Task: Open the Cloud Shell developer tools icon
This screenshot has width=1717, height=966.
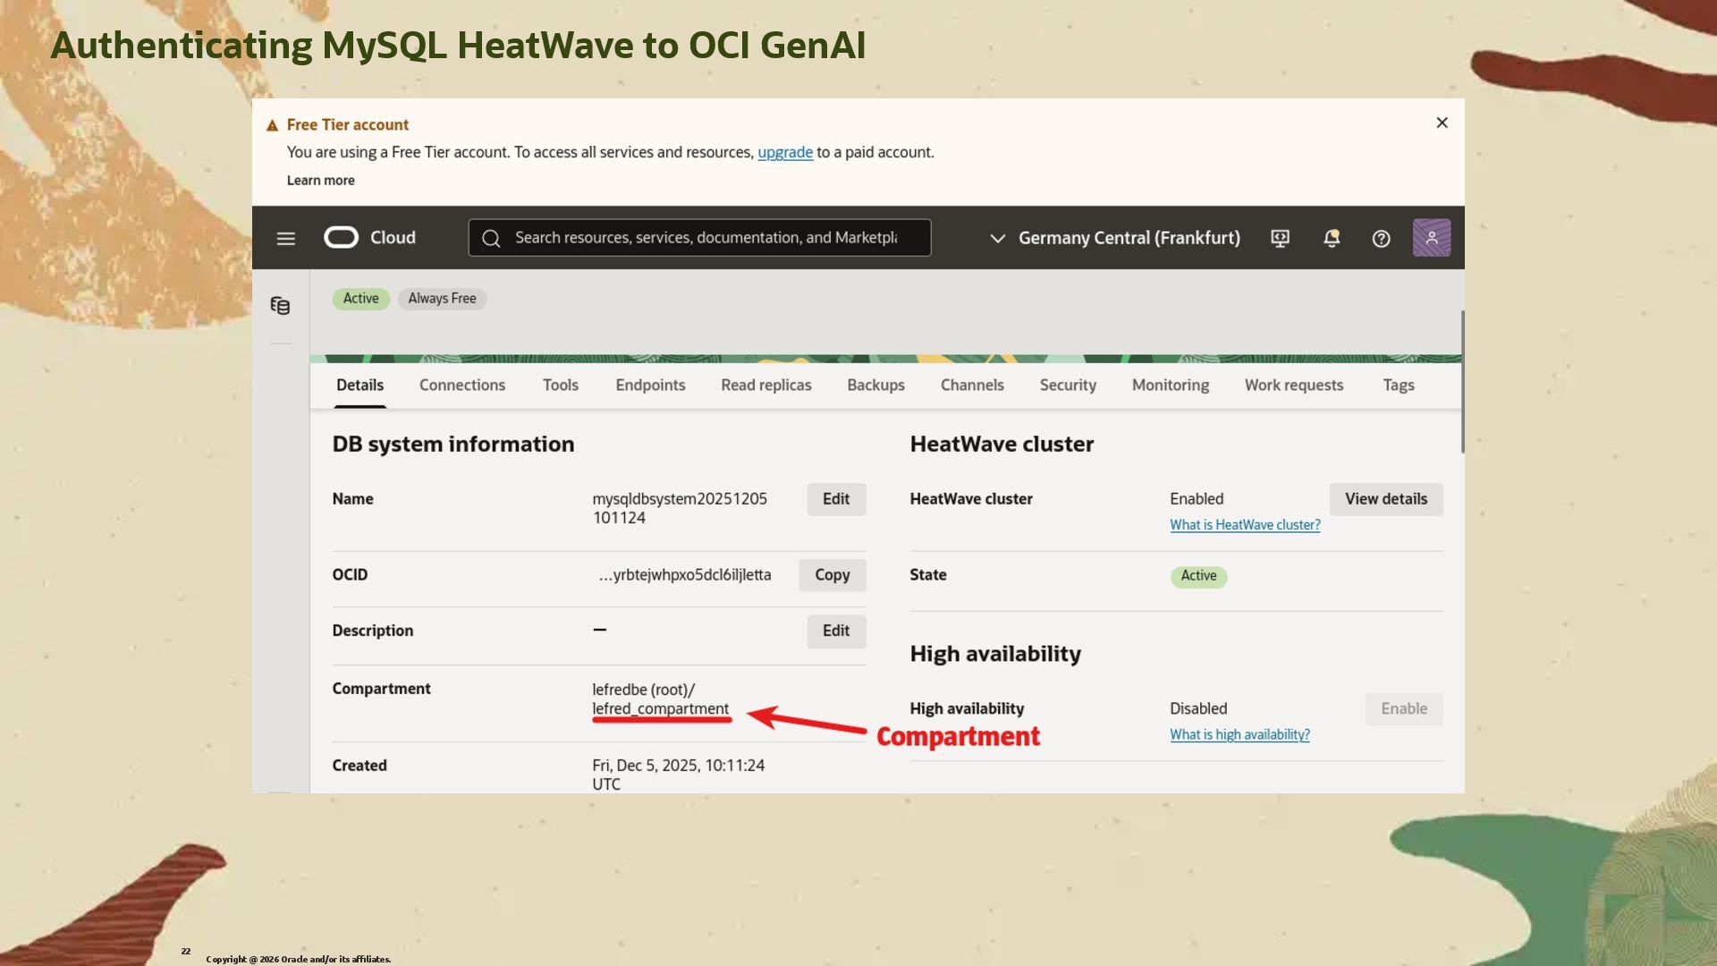Action: point(1280,238)
